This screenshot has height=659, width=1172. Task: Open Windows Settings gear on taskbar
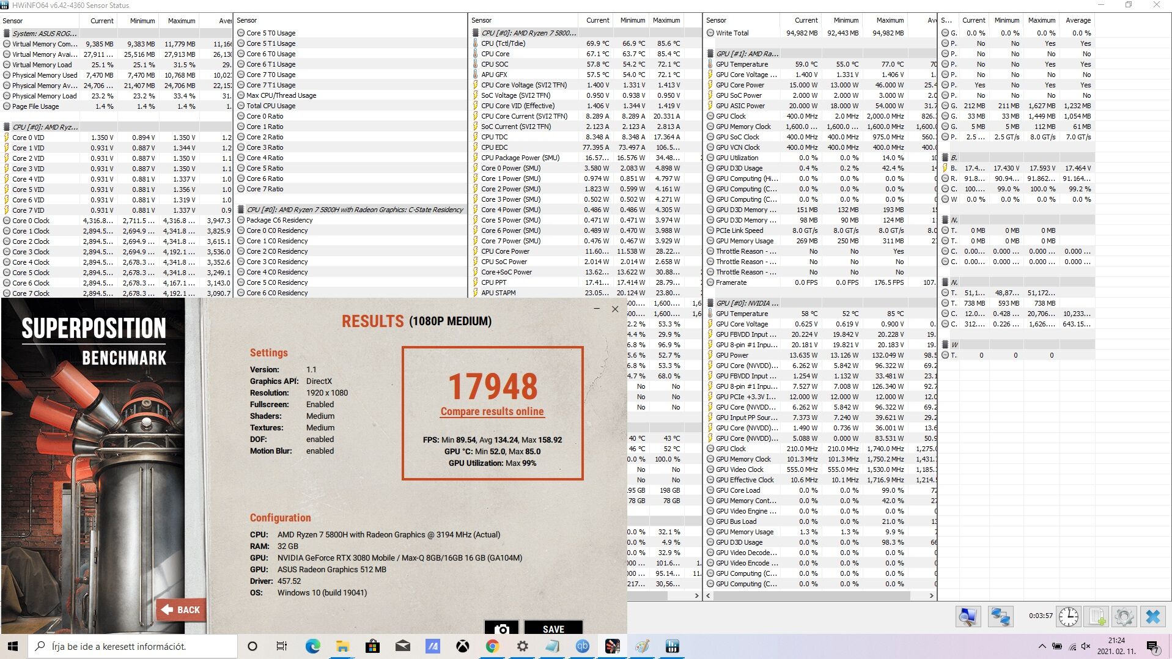point(523,646)
